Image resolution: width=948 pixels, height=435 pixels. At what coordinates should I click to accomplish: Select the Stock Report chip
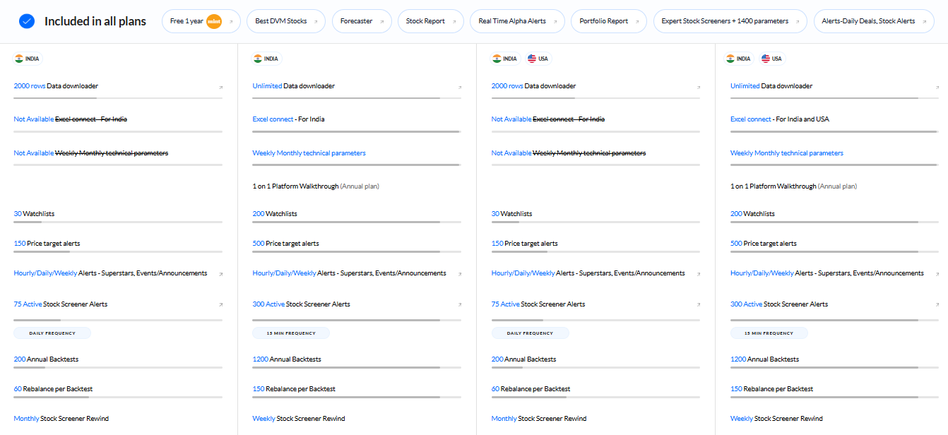click(430, 21)
